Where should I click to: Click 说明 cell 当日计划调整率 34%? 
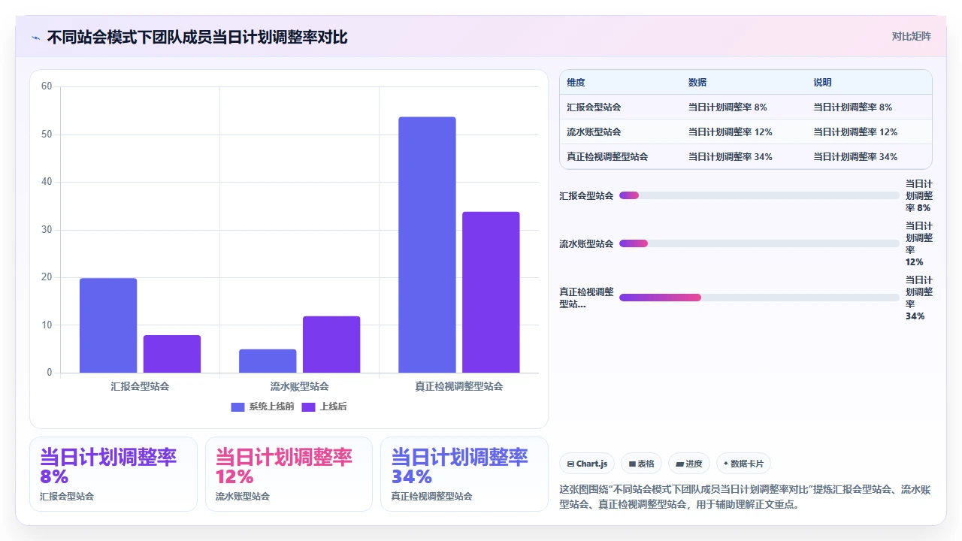click(855, 157)
